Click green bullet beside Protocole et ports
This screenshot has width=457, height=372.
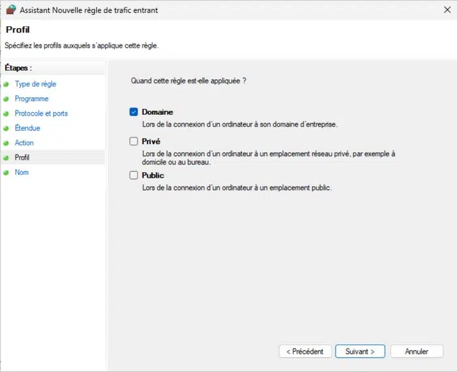click(x=7, y=114)
